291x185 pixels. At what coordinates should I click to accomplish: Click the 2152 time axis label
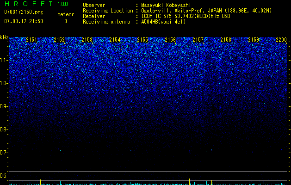pyautogui.click(x=59, y=40)
